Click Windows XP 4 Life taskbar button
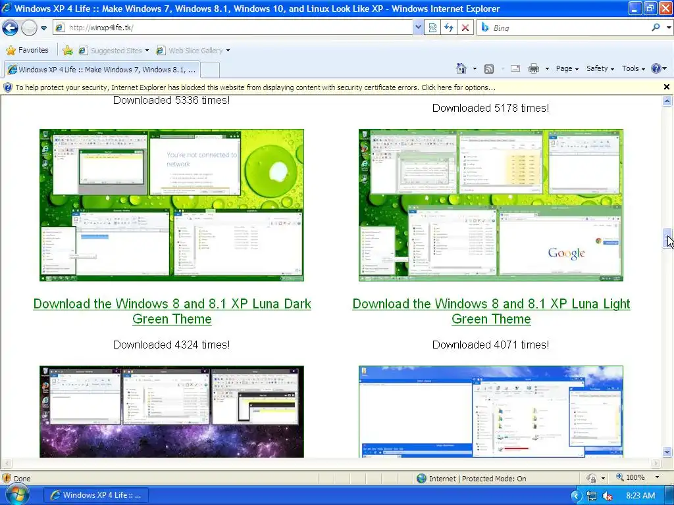The height and width of the screenshot is (505, 674). click(x=96, y=495)
